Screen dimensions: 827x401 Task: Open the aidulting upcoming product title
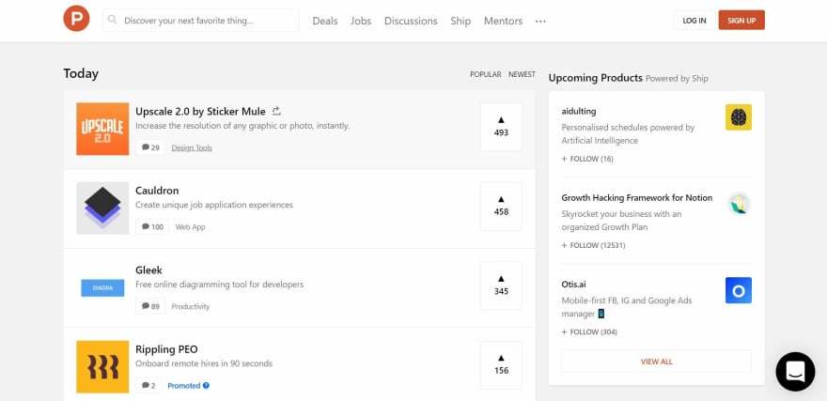579,111
